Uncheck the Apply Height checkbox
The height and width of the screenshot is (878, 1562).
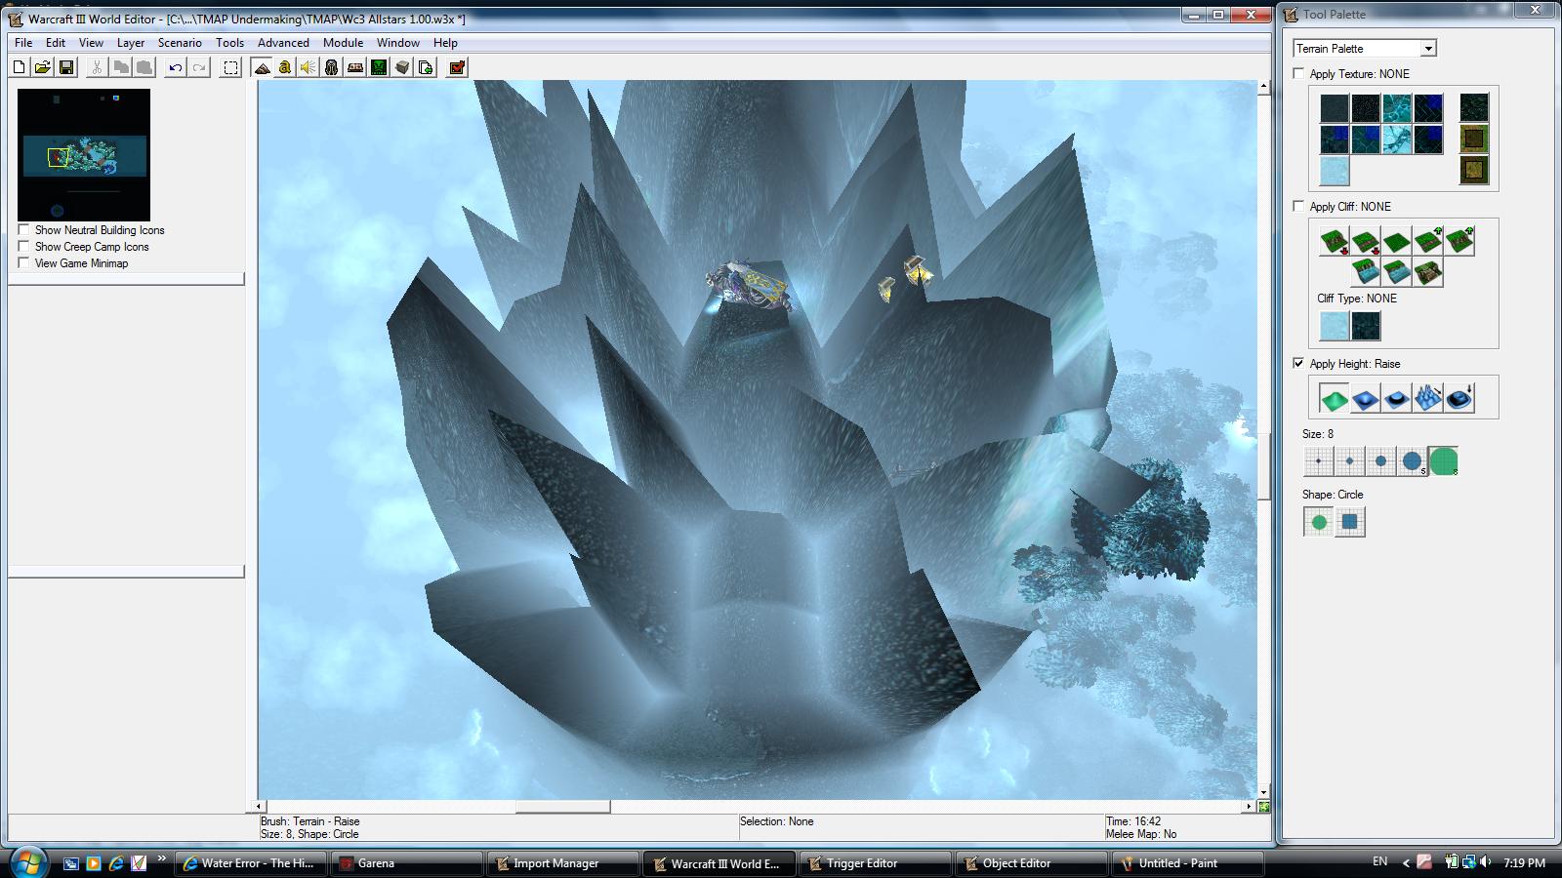click(1298, 363)
